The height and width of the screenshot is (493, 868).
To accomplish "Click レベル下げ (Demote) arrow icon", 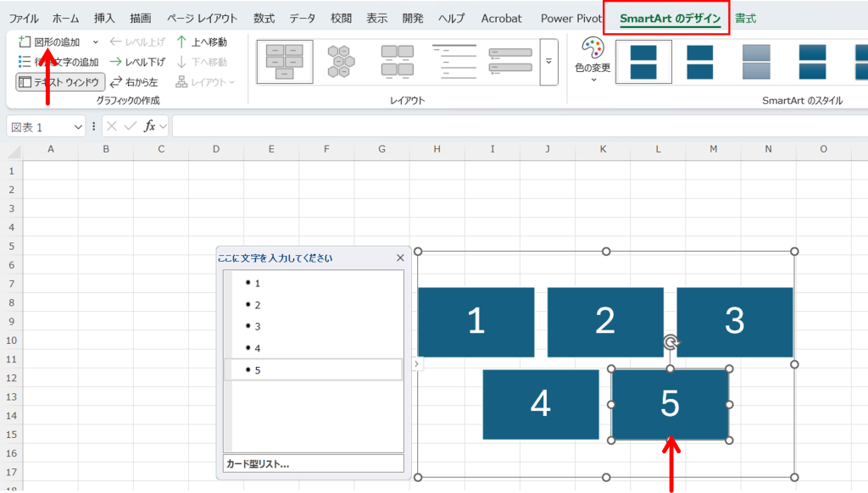I will tap(115, 62).
